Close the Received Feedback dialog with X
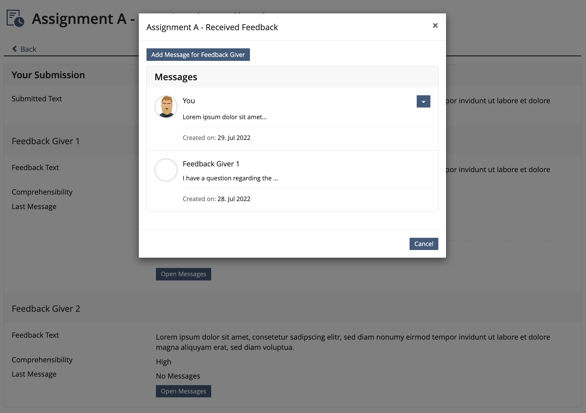The width and height of the screenshot is (586, 413). (x=435, y=26)
